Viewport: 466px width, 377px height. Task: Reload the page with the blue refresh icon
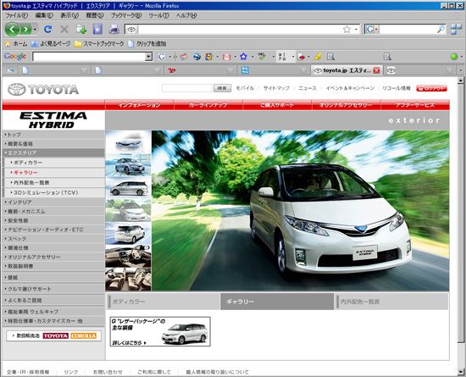(47, 29)
